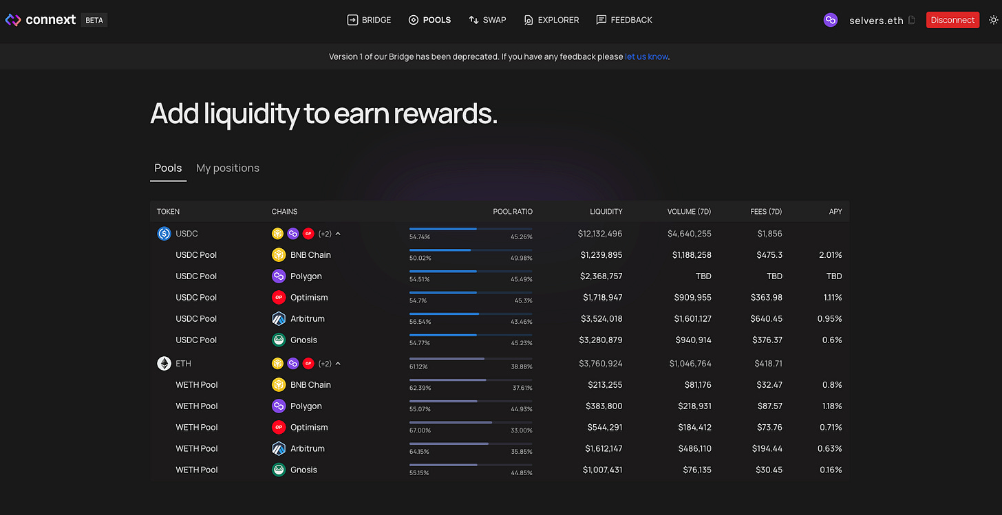This screenshot has height=515, width=1002.
Task: Click the BNB icon in ETH summary row
Action: pyautogui.click(x=277, y=363)
